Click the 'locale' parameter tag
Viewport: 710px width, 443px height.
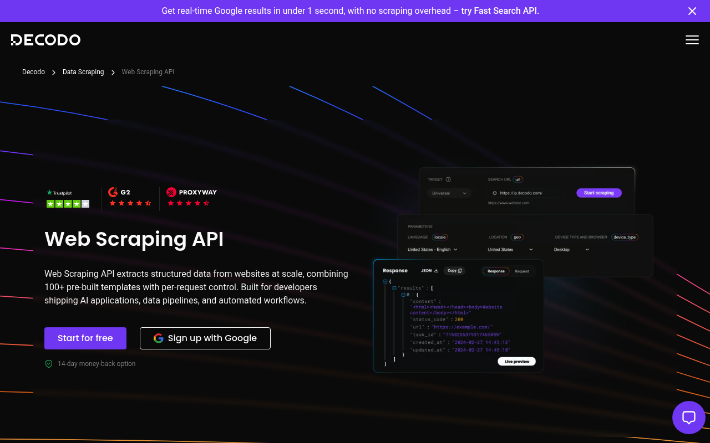[x=440, y=237]
